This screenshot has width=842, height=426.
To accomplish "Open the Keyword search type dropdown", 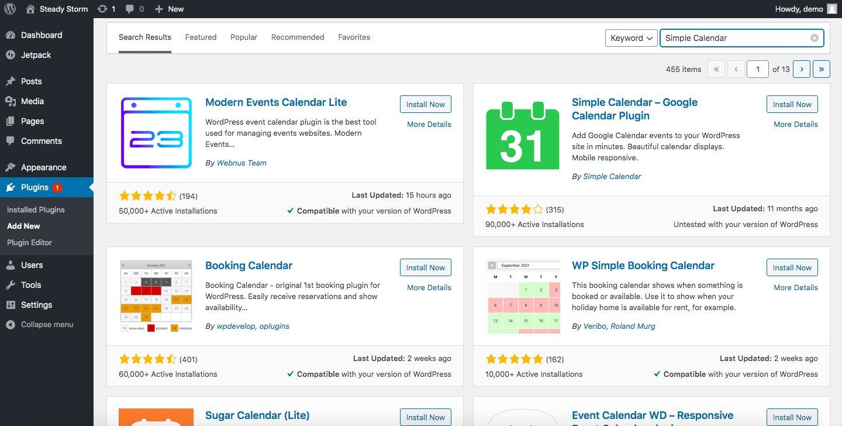I will pyautogui.click(x=631, y=38).
